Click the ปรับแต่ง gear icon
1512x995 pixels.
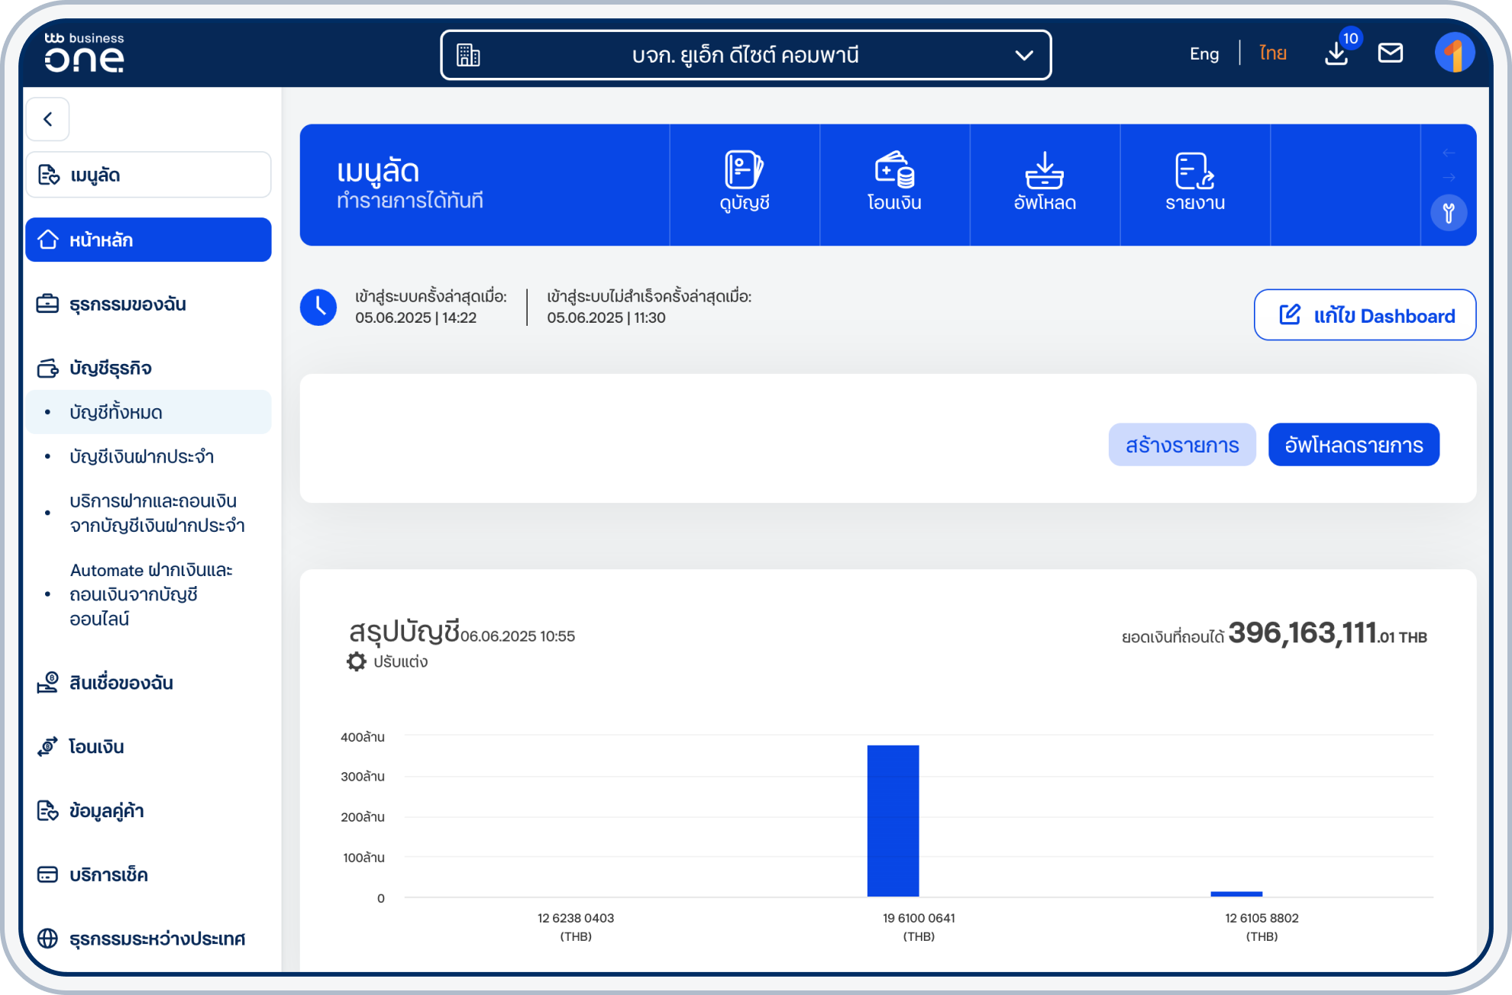pyautogui.click(x=357, y=662)
